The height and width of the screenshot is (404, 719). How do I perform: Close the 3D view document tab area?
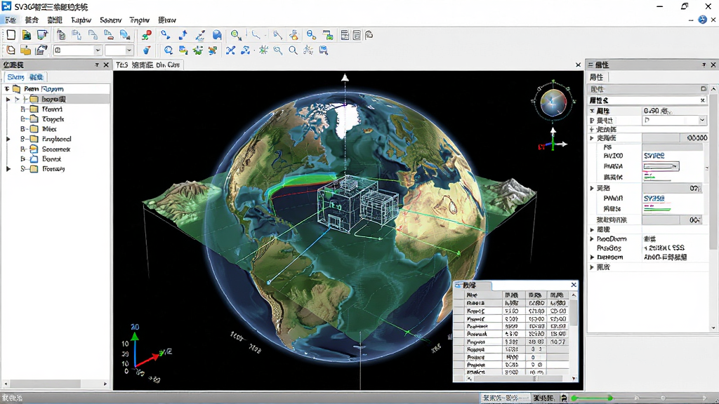click(579, 65)
